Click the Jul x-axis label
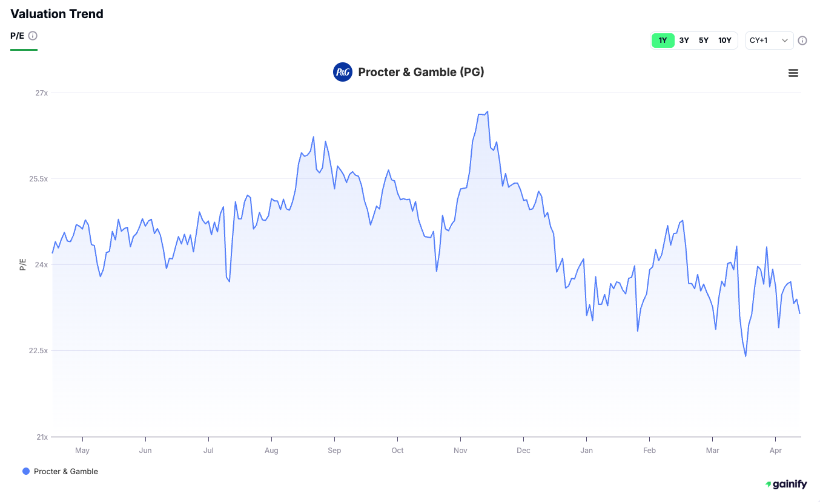 [x=208, y=450]
